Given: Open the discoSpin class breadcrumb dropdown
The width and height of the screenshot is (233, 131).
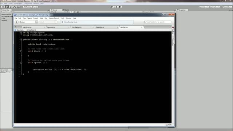Looking at the screenshot, I should point(20,30).
